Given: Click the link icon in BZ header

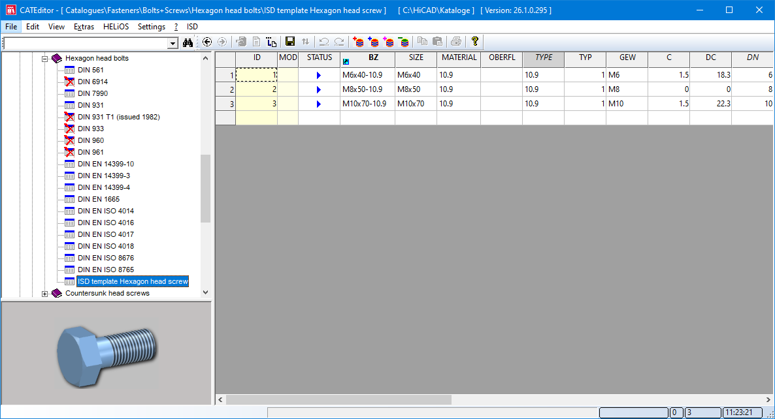Looking at the screenshot, I should pos(346,62).
